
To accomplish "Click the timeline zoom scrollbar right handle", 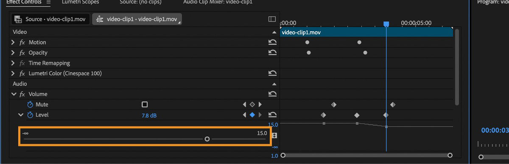I will pyautogui.click(x=450, y=156).
